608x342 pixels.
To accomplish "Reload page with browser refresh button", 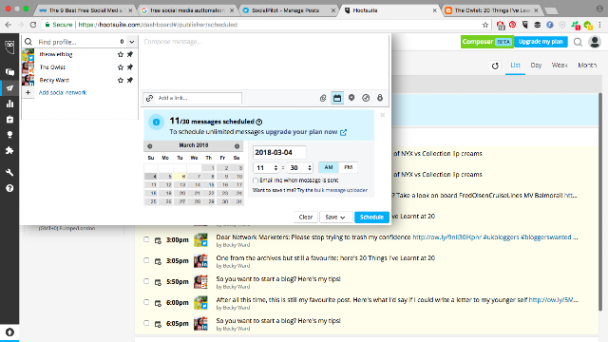I will [33, 25].
